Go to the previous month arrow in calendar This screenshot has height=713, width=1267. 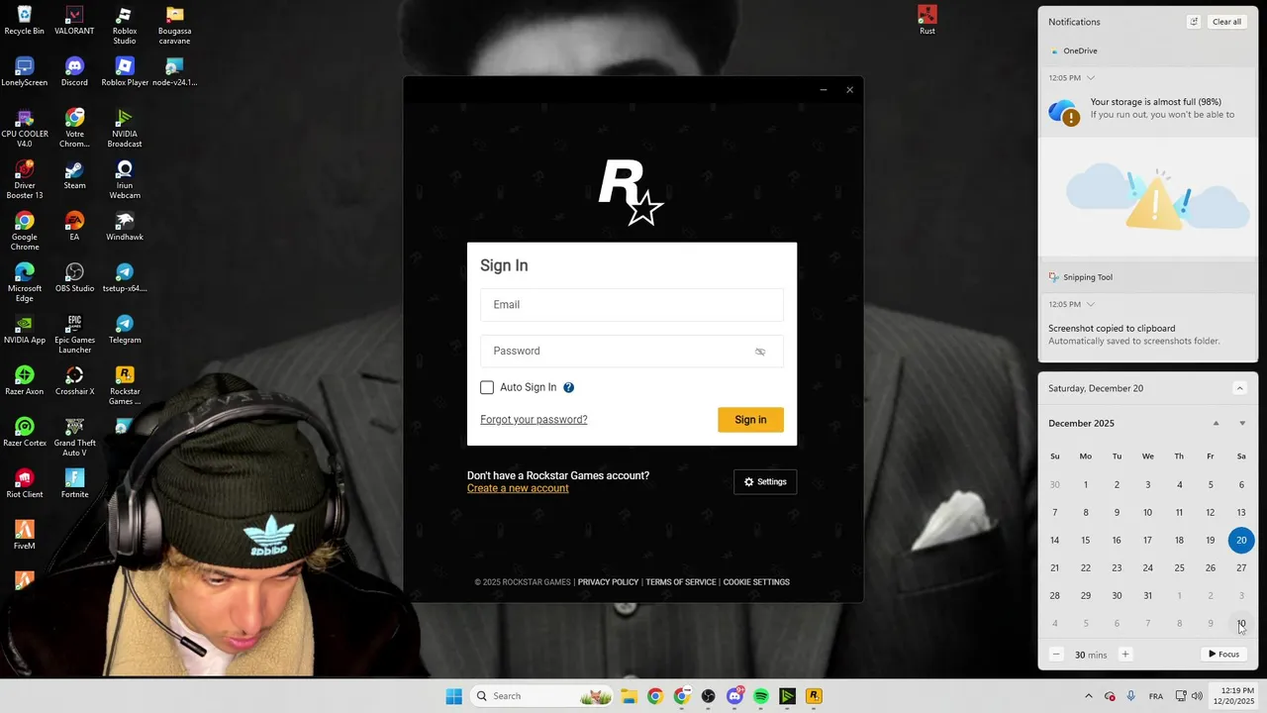(x=1217, y=423)
